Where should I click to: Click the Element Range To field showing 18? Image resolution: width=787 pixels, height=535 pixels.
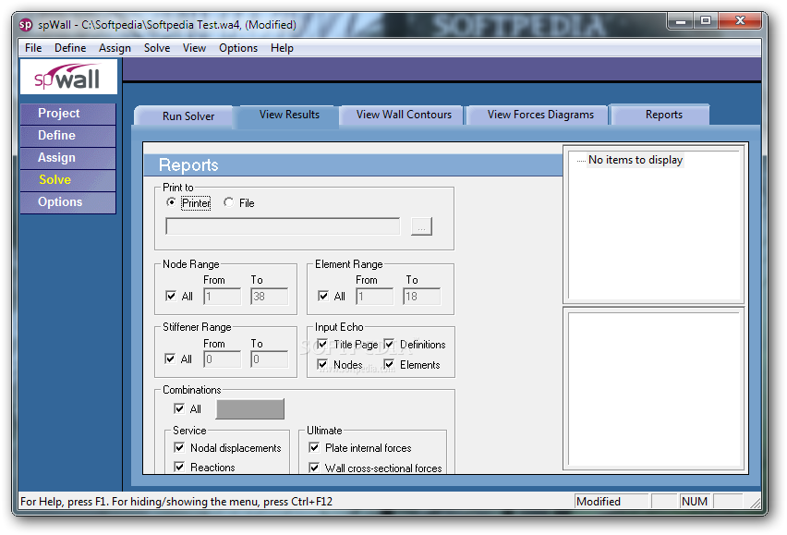422,296
